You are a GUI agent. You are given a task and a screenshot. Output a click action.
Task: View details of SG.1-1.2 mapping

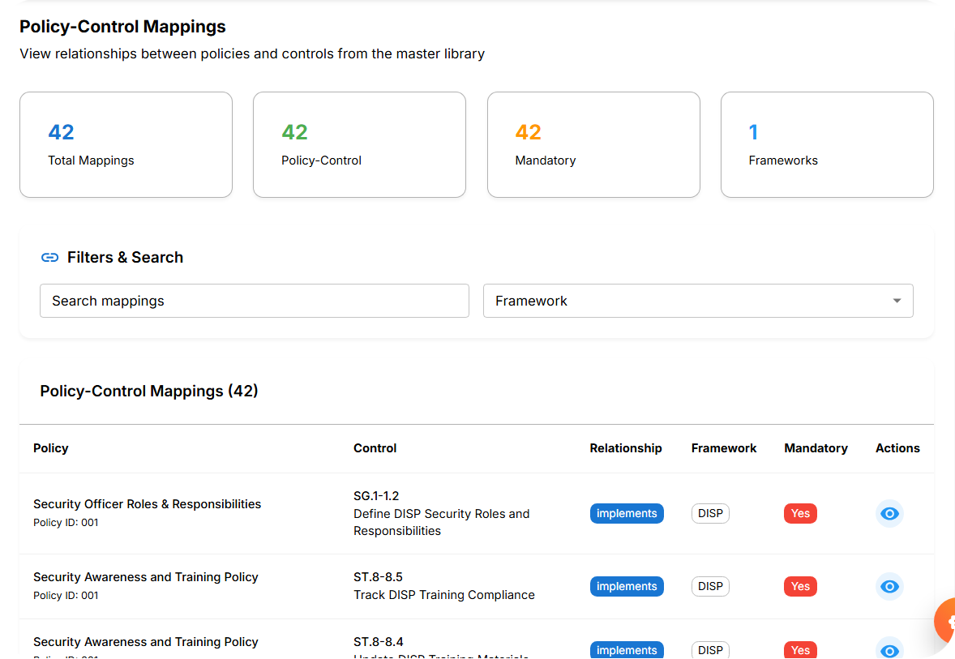point(889,513)
